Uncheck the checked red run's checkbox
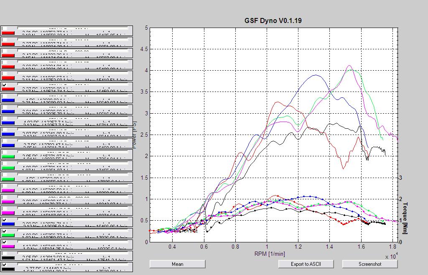The height and width of the screenshot is (275, 428). pos(4,85)
